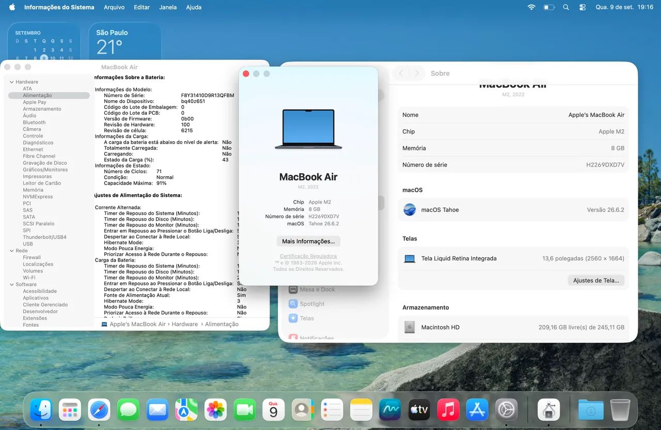Image resolution: width=661 pixels, height=430 pixels.
Task: Click Setembro calendar widget
Action: click(x=44, y=42)
